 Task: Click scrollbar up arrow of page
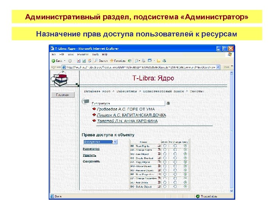pyautogui.click(x=231, y=73)
